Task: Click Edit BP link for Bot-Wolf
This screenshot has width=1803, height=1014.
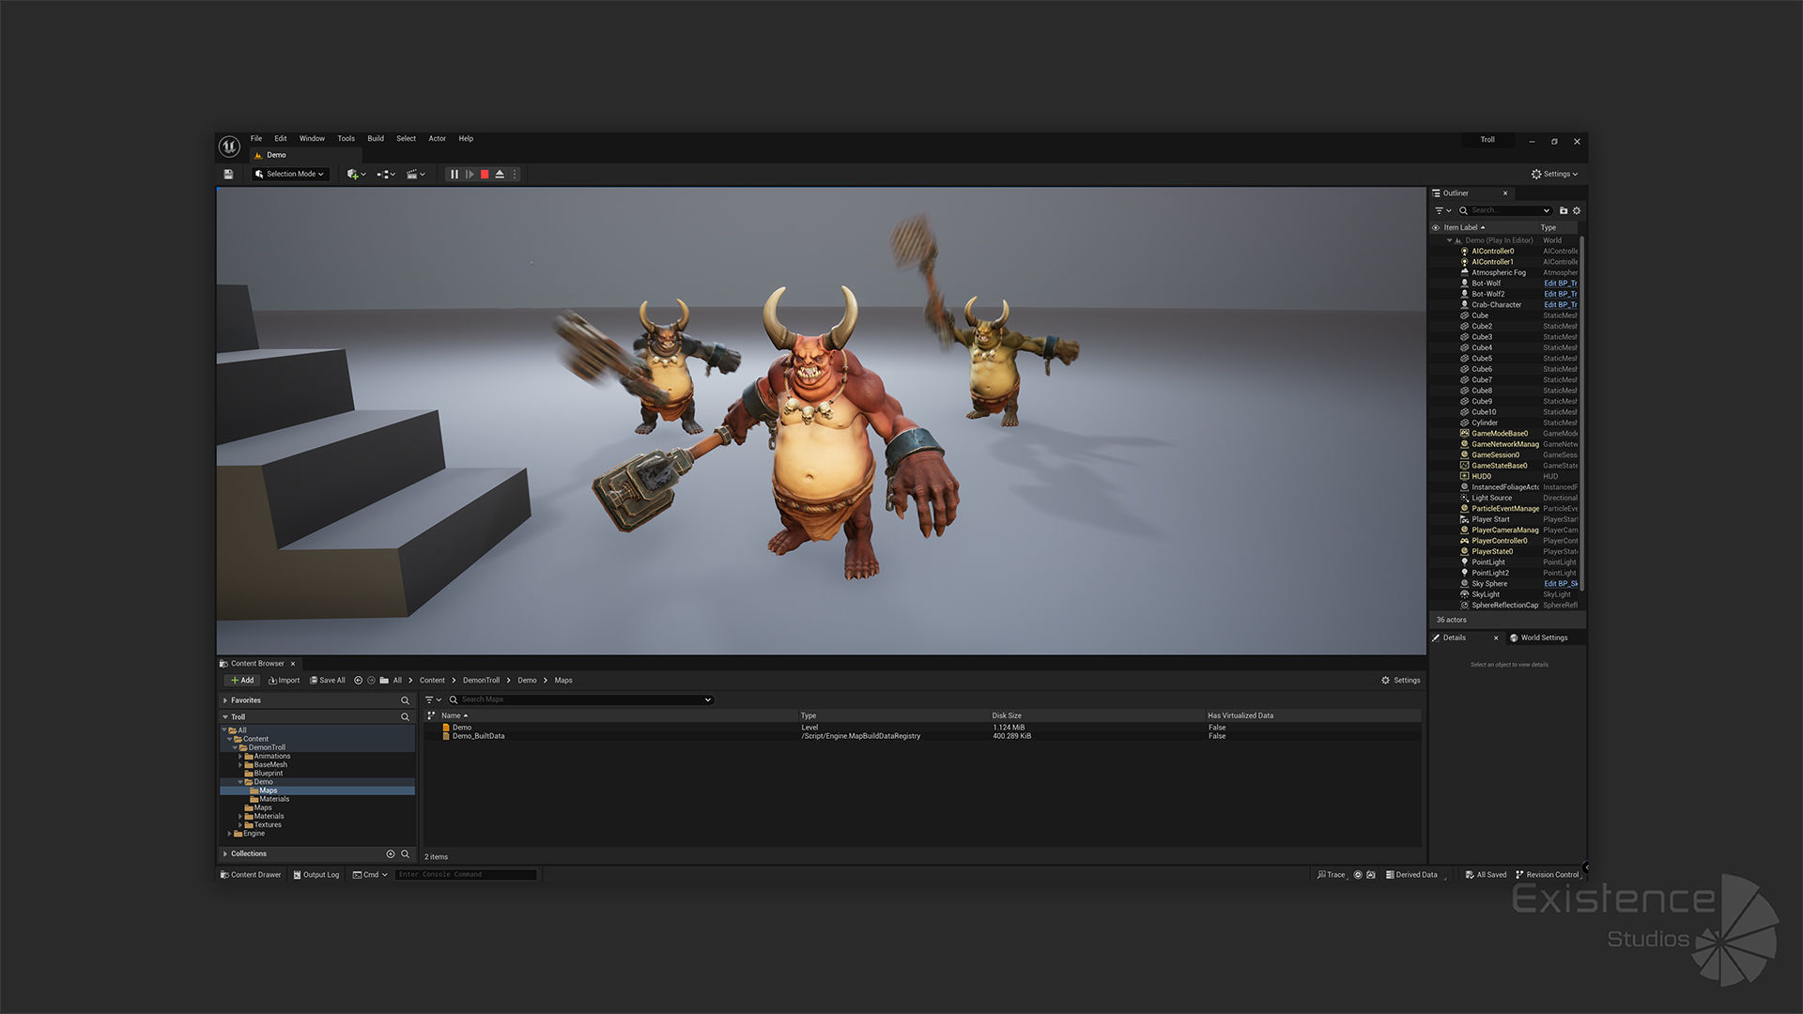Action: coord(1561,284)
